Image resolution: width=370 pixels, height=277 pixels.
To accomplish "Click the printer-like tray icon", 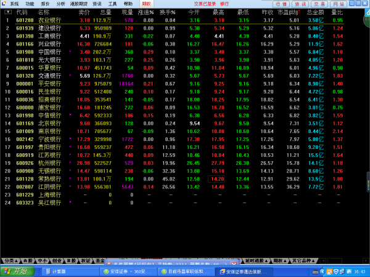I will [315, 272].
